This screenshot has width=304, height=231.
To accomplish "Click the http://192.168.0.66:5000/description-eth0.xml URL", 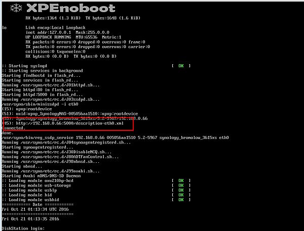I will point(69,123).
